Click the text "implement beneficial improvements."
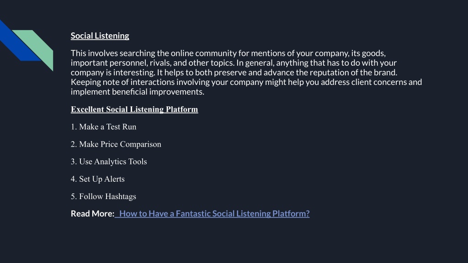This screenshot has width=468, height=263. coord(137,91)
